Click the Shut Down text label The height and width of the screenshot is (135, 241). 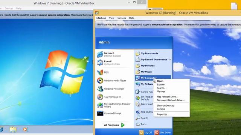click(165, 132)
